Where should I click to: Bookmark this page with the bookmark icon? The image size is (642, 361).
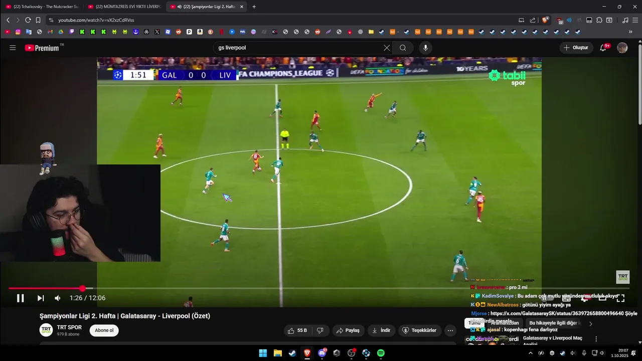(38, 20)
